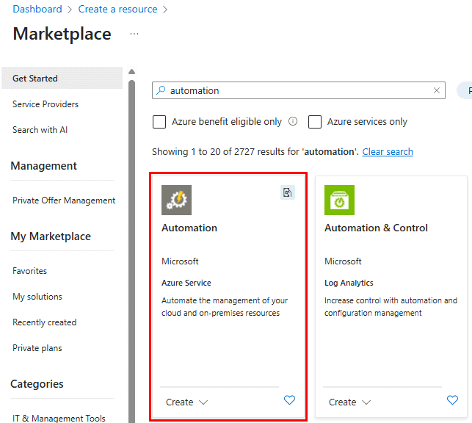The width and height of the screenshot is (472, 423).
Task: Click the magnifier icon in the search box
Action: pyautogui.click(x=161, y=90)
